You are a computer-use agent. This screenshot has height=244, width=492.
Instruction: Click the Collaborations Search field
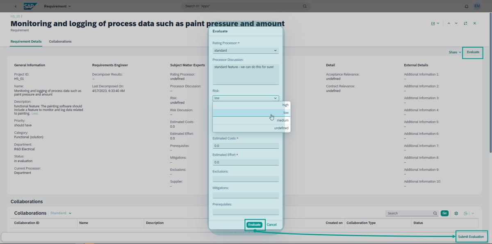(409, 213)
